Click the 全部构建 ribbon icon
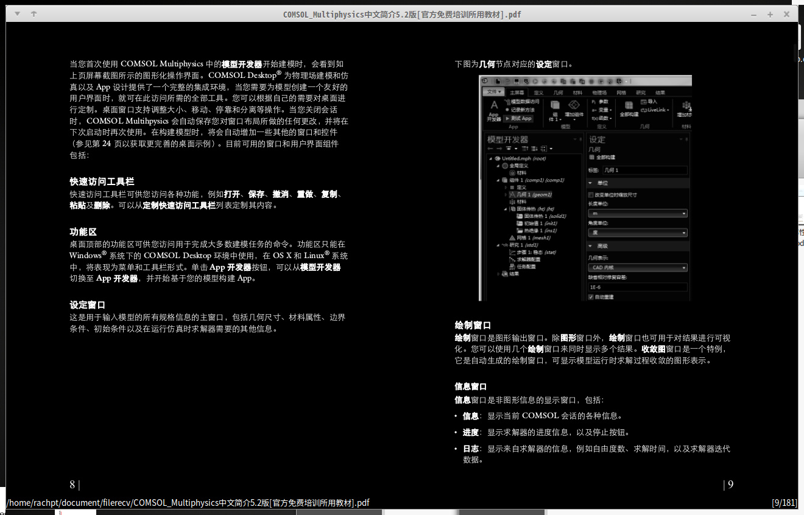 629,105
